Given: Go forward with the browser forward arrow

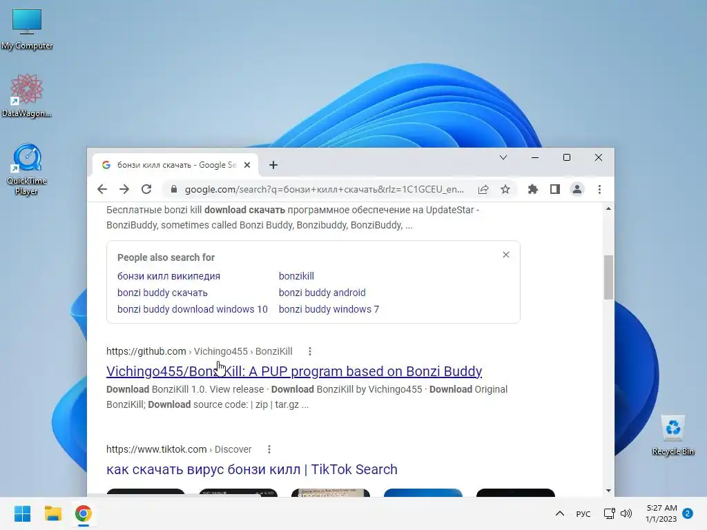Looking at the screenshot, I should (124, 189).
